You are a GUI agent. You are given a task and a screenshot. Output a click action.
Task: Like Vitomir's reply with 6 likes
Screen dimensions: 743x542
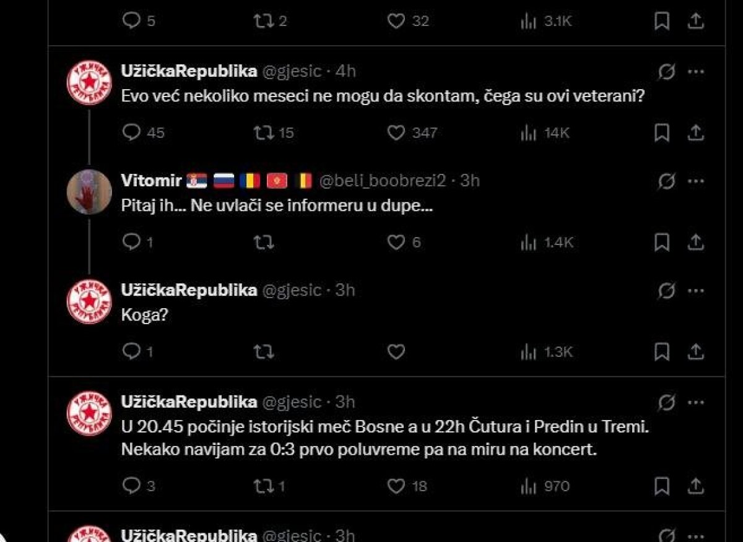pyautogui.click(x=404, y=243)
